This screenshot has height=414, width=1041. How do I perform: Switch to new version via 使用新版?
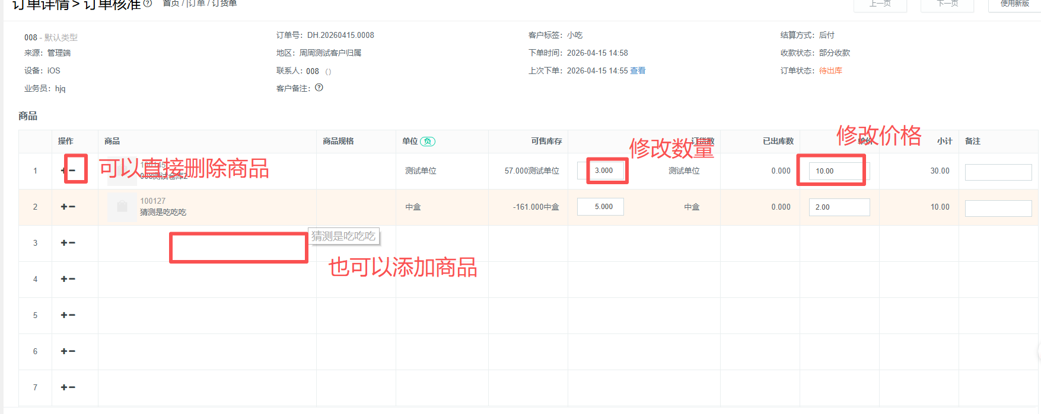(1014, 4)
